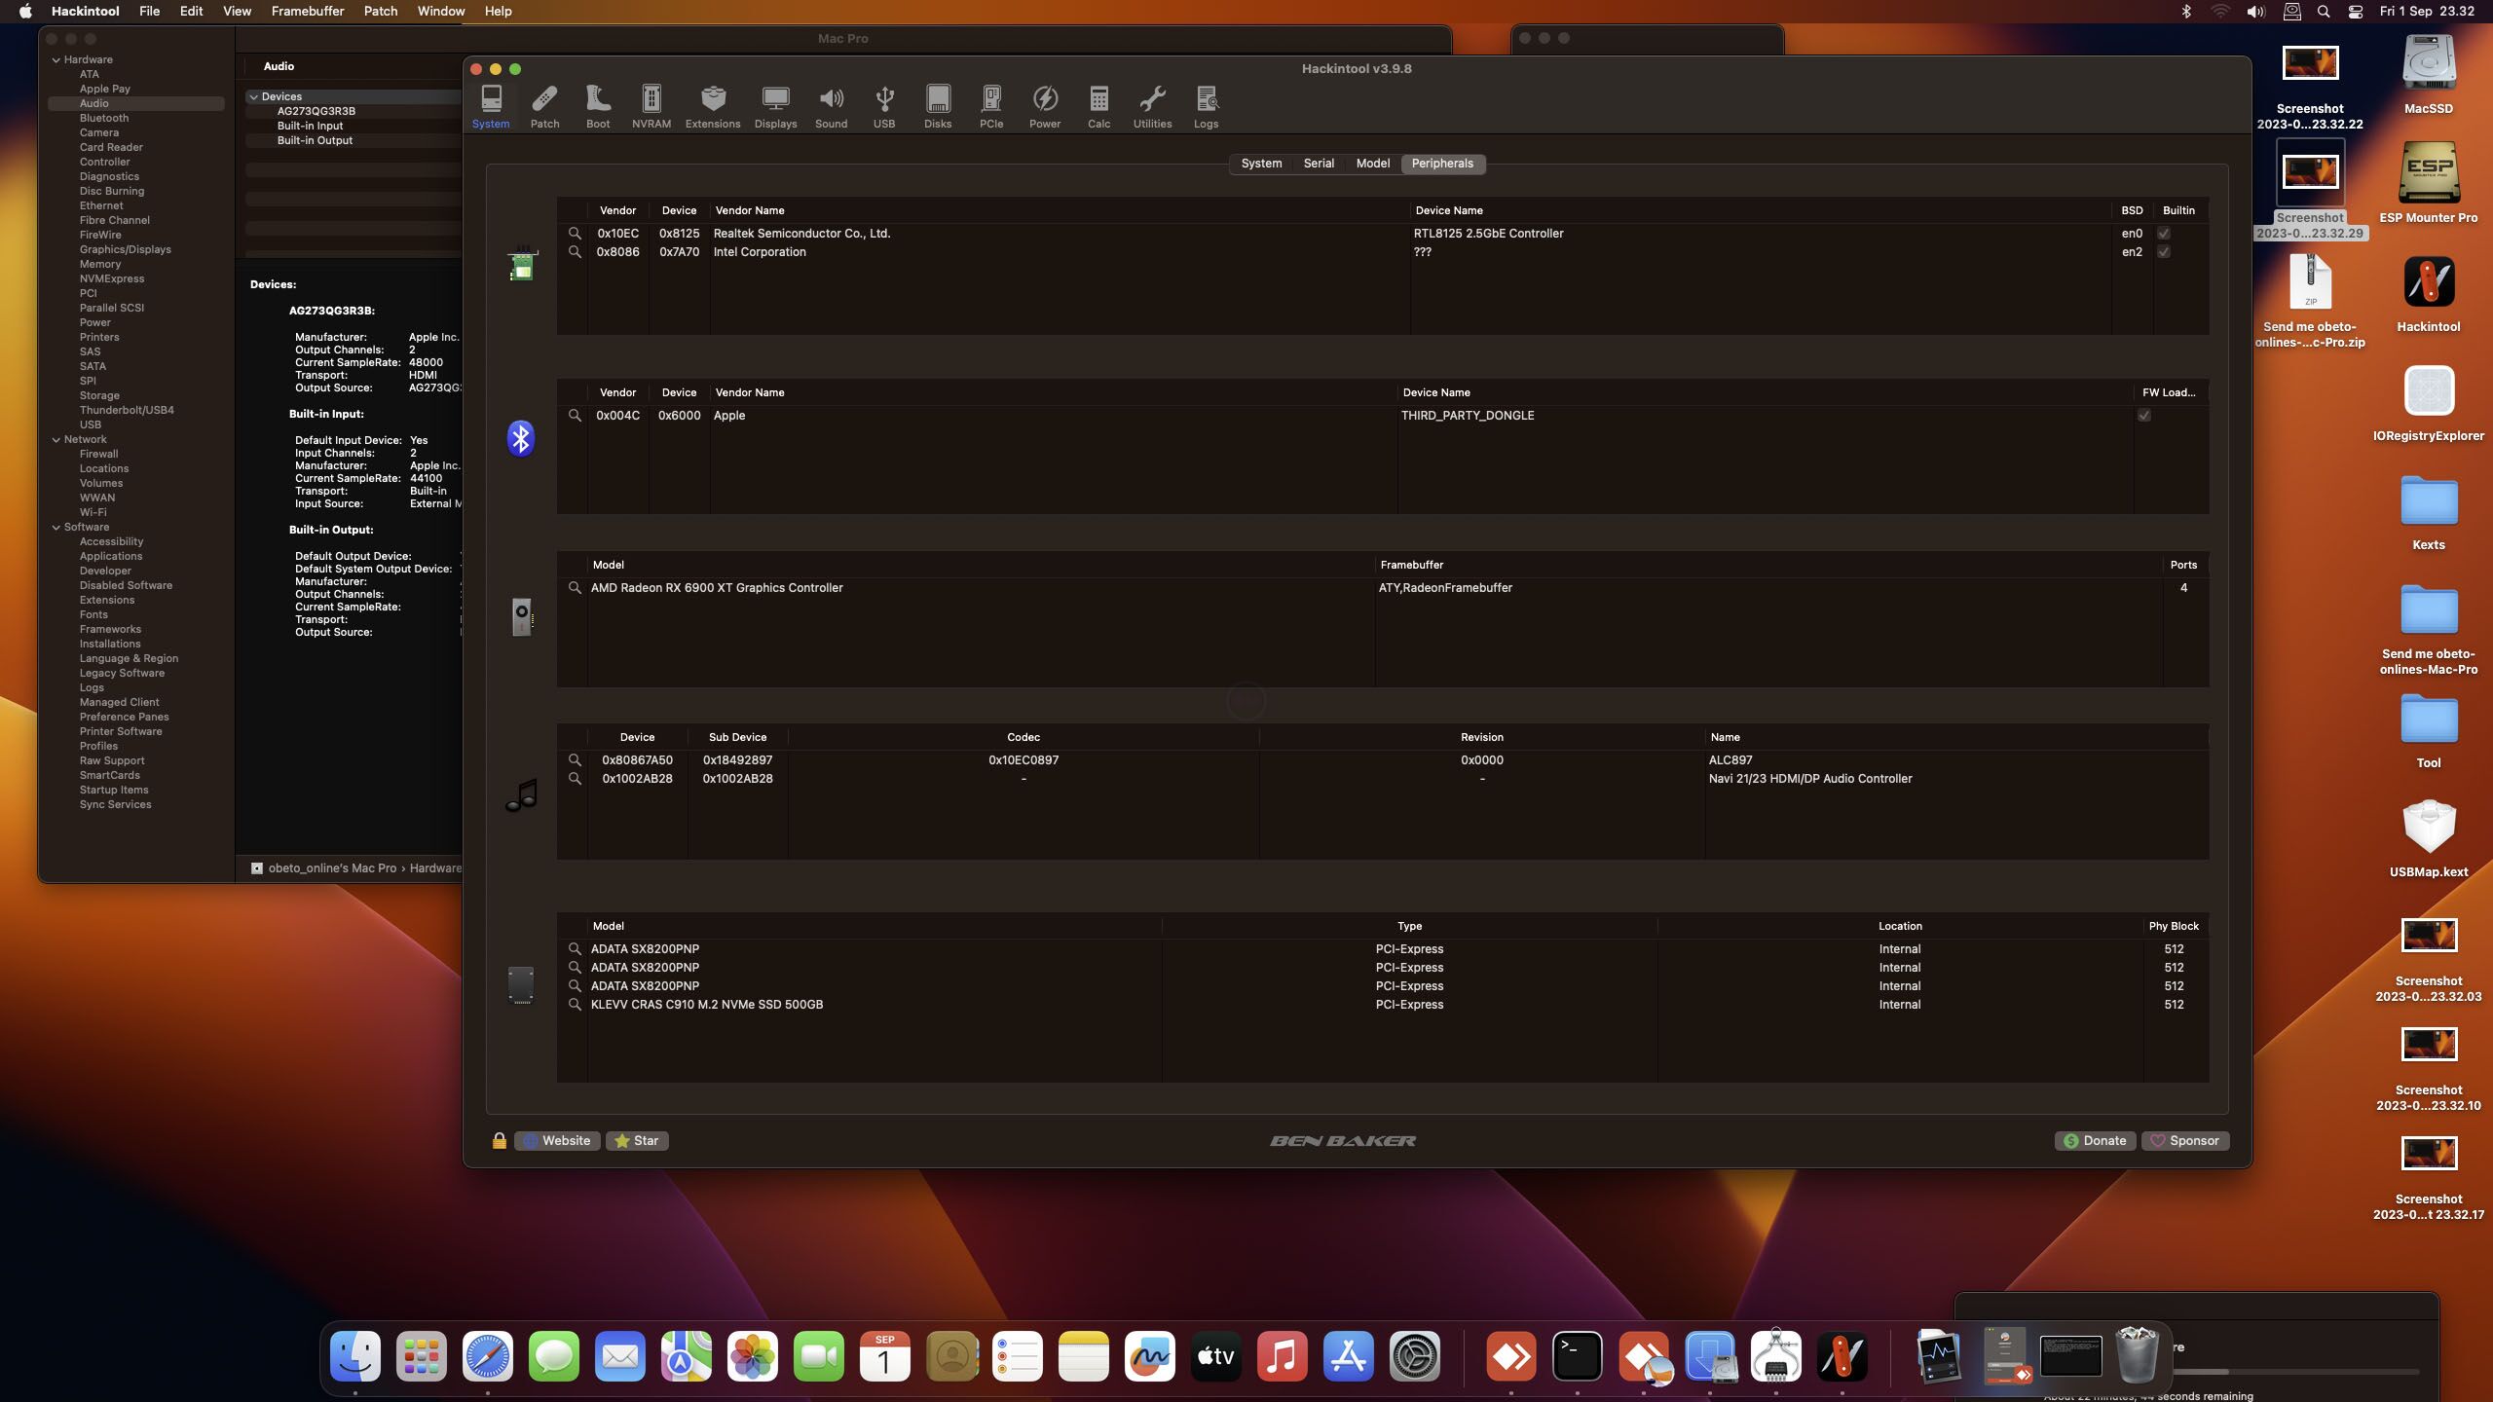Toggle FW Loaded checkbox for Apple Bluetooth
Screen dimensions: 2493x1402
2143,416
